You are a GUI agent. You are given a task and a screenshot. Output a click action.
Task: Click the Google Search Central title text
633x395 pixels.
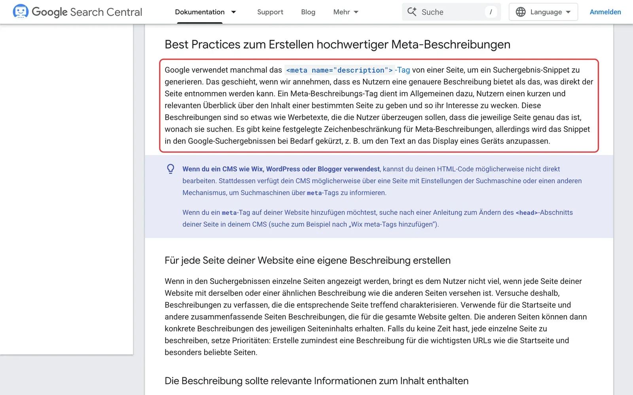pyautogui.click(x=87, y=12)
